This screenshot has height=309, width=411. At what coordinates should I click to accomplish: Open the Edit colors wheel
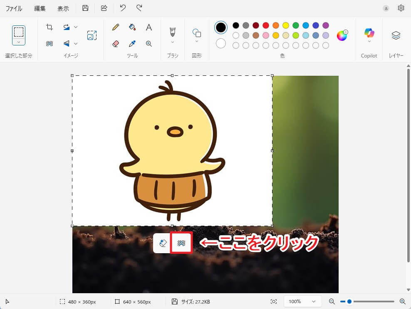pyautogui.click(x=342, y=35)
